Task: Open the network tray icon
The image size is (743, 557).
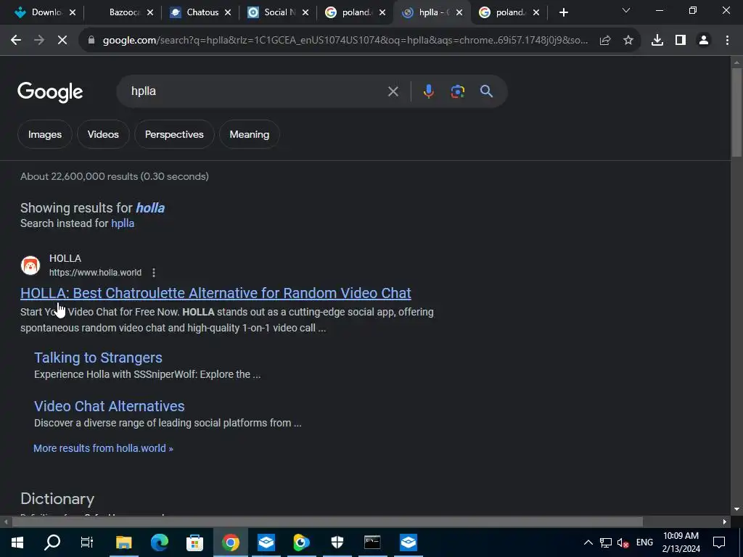Action: 606,542
